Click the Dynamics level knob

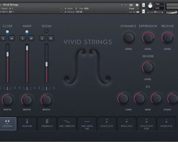[129, 37]
